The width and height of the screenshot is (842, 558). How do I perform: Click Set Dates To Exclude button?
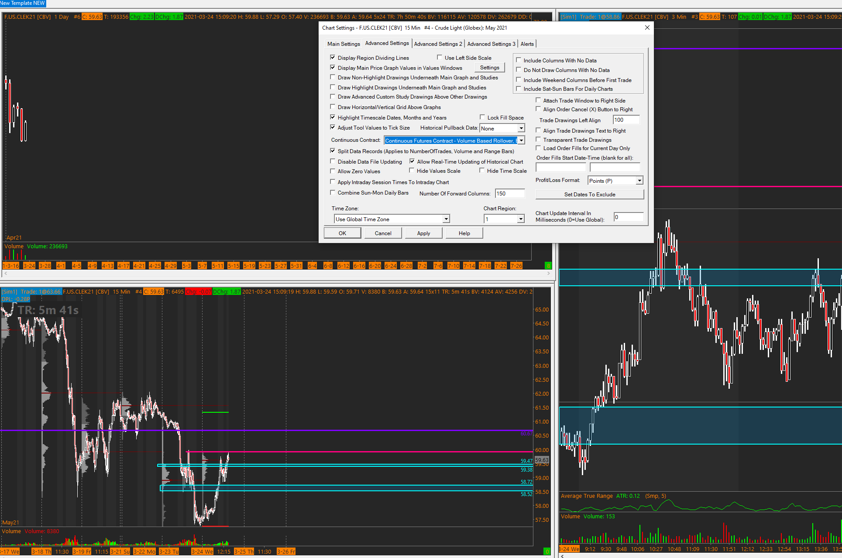tap(589, 195)
